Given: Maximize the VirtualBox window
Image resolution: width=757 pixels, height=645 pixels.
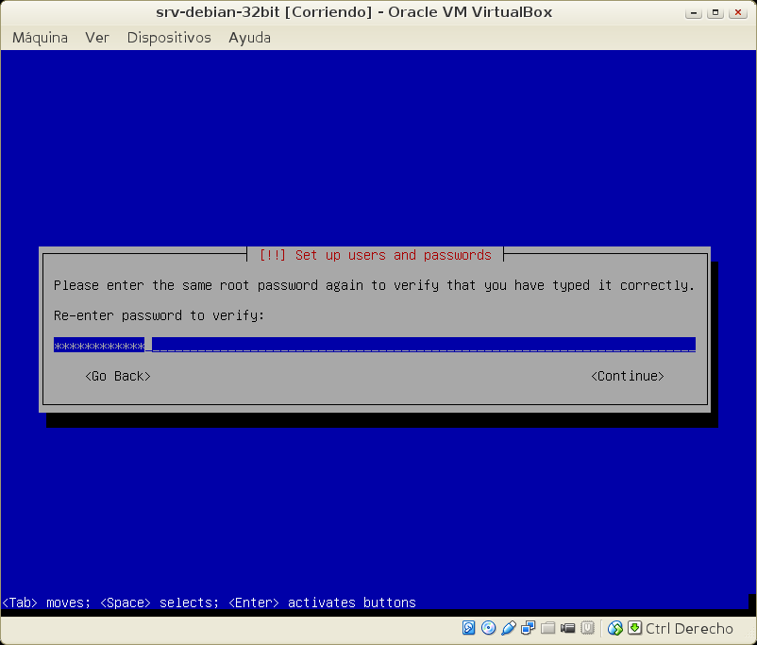Looking at the screenshot, I should pos(716,12).
